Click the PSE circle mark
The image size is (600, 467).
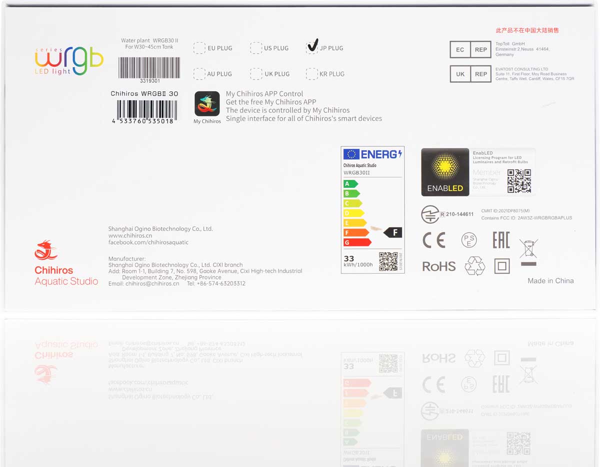pyautogui.click(x=468, y=240)
